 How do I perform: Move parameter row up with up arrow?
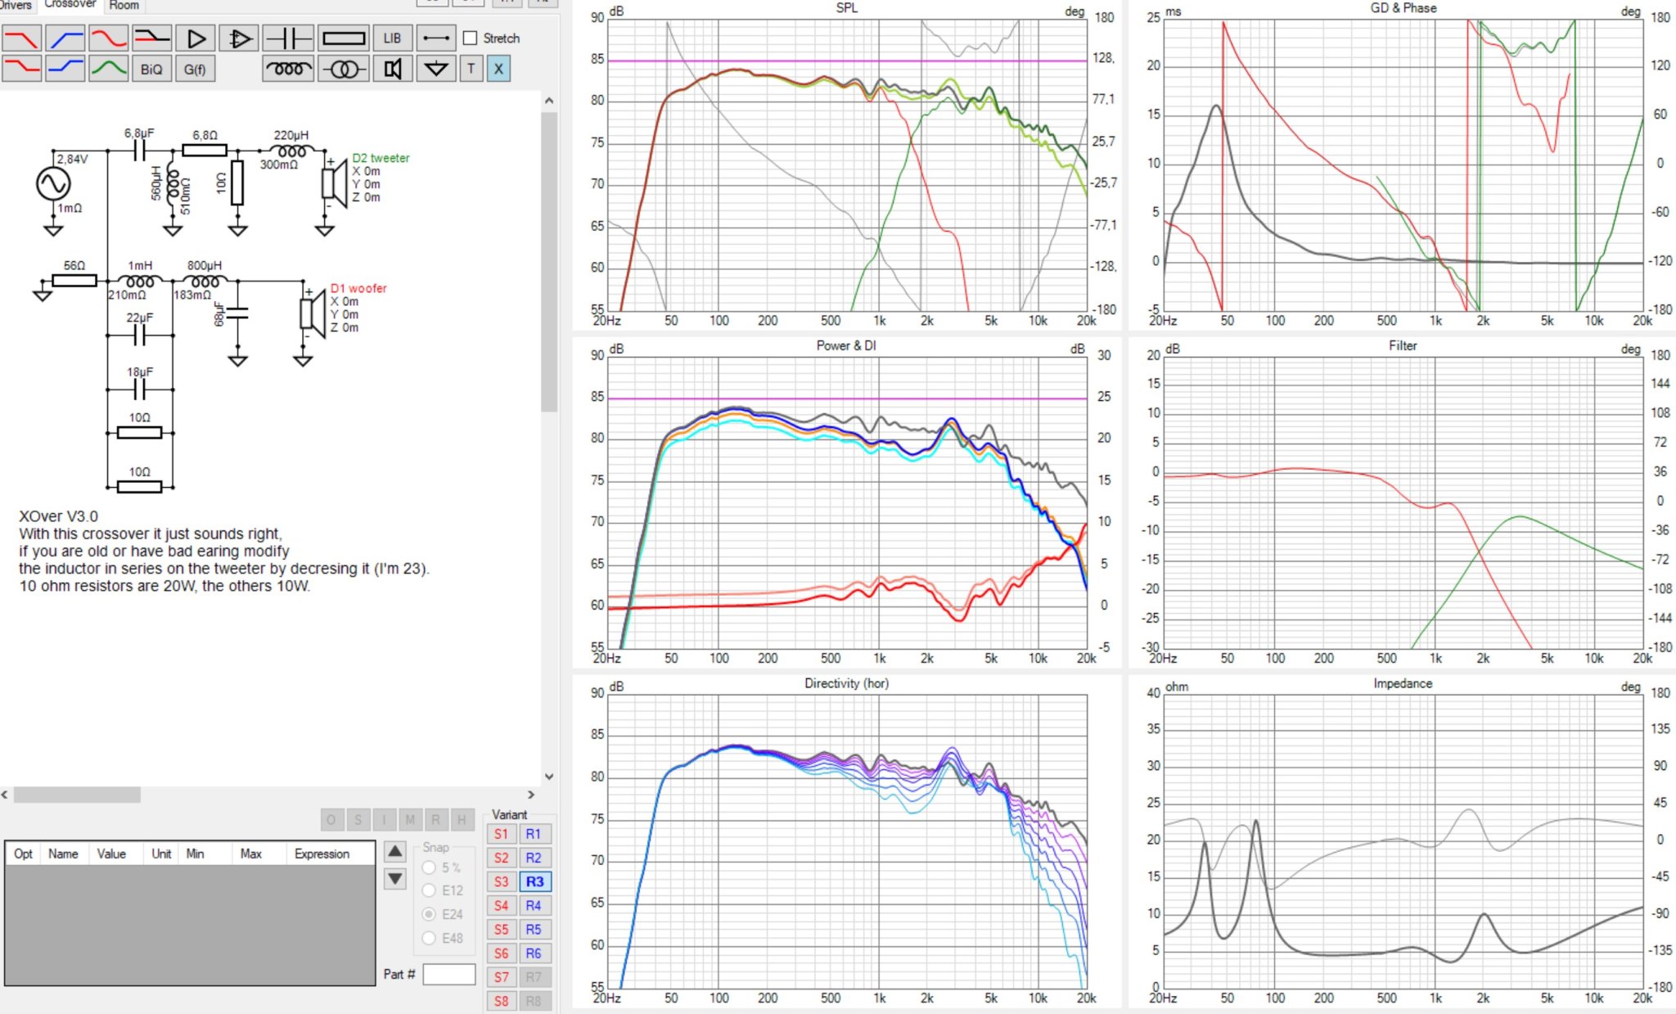click(x=395, y=851)
